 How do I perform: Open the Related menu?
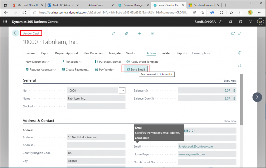coord(166,53)
